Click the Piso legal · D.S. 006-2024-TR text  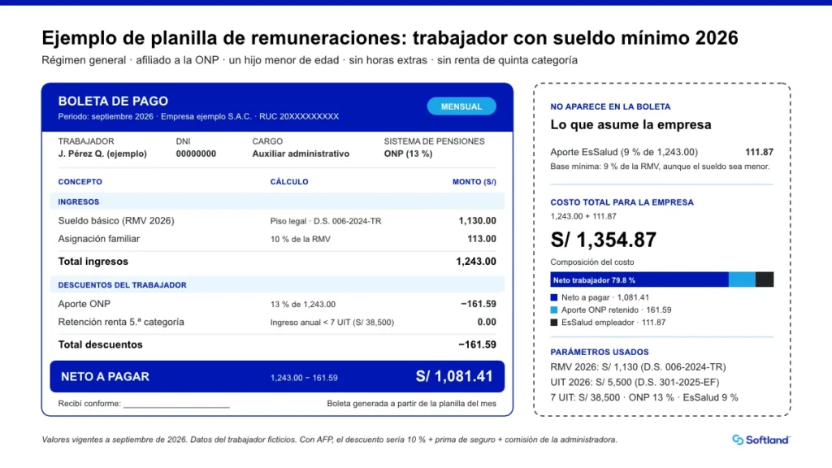pos(326,221)
